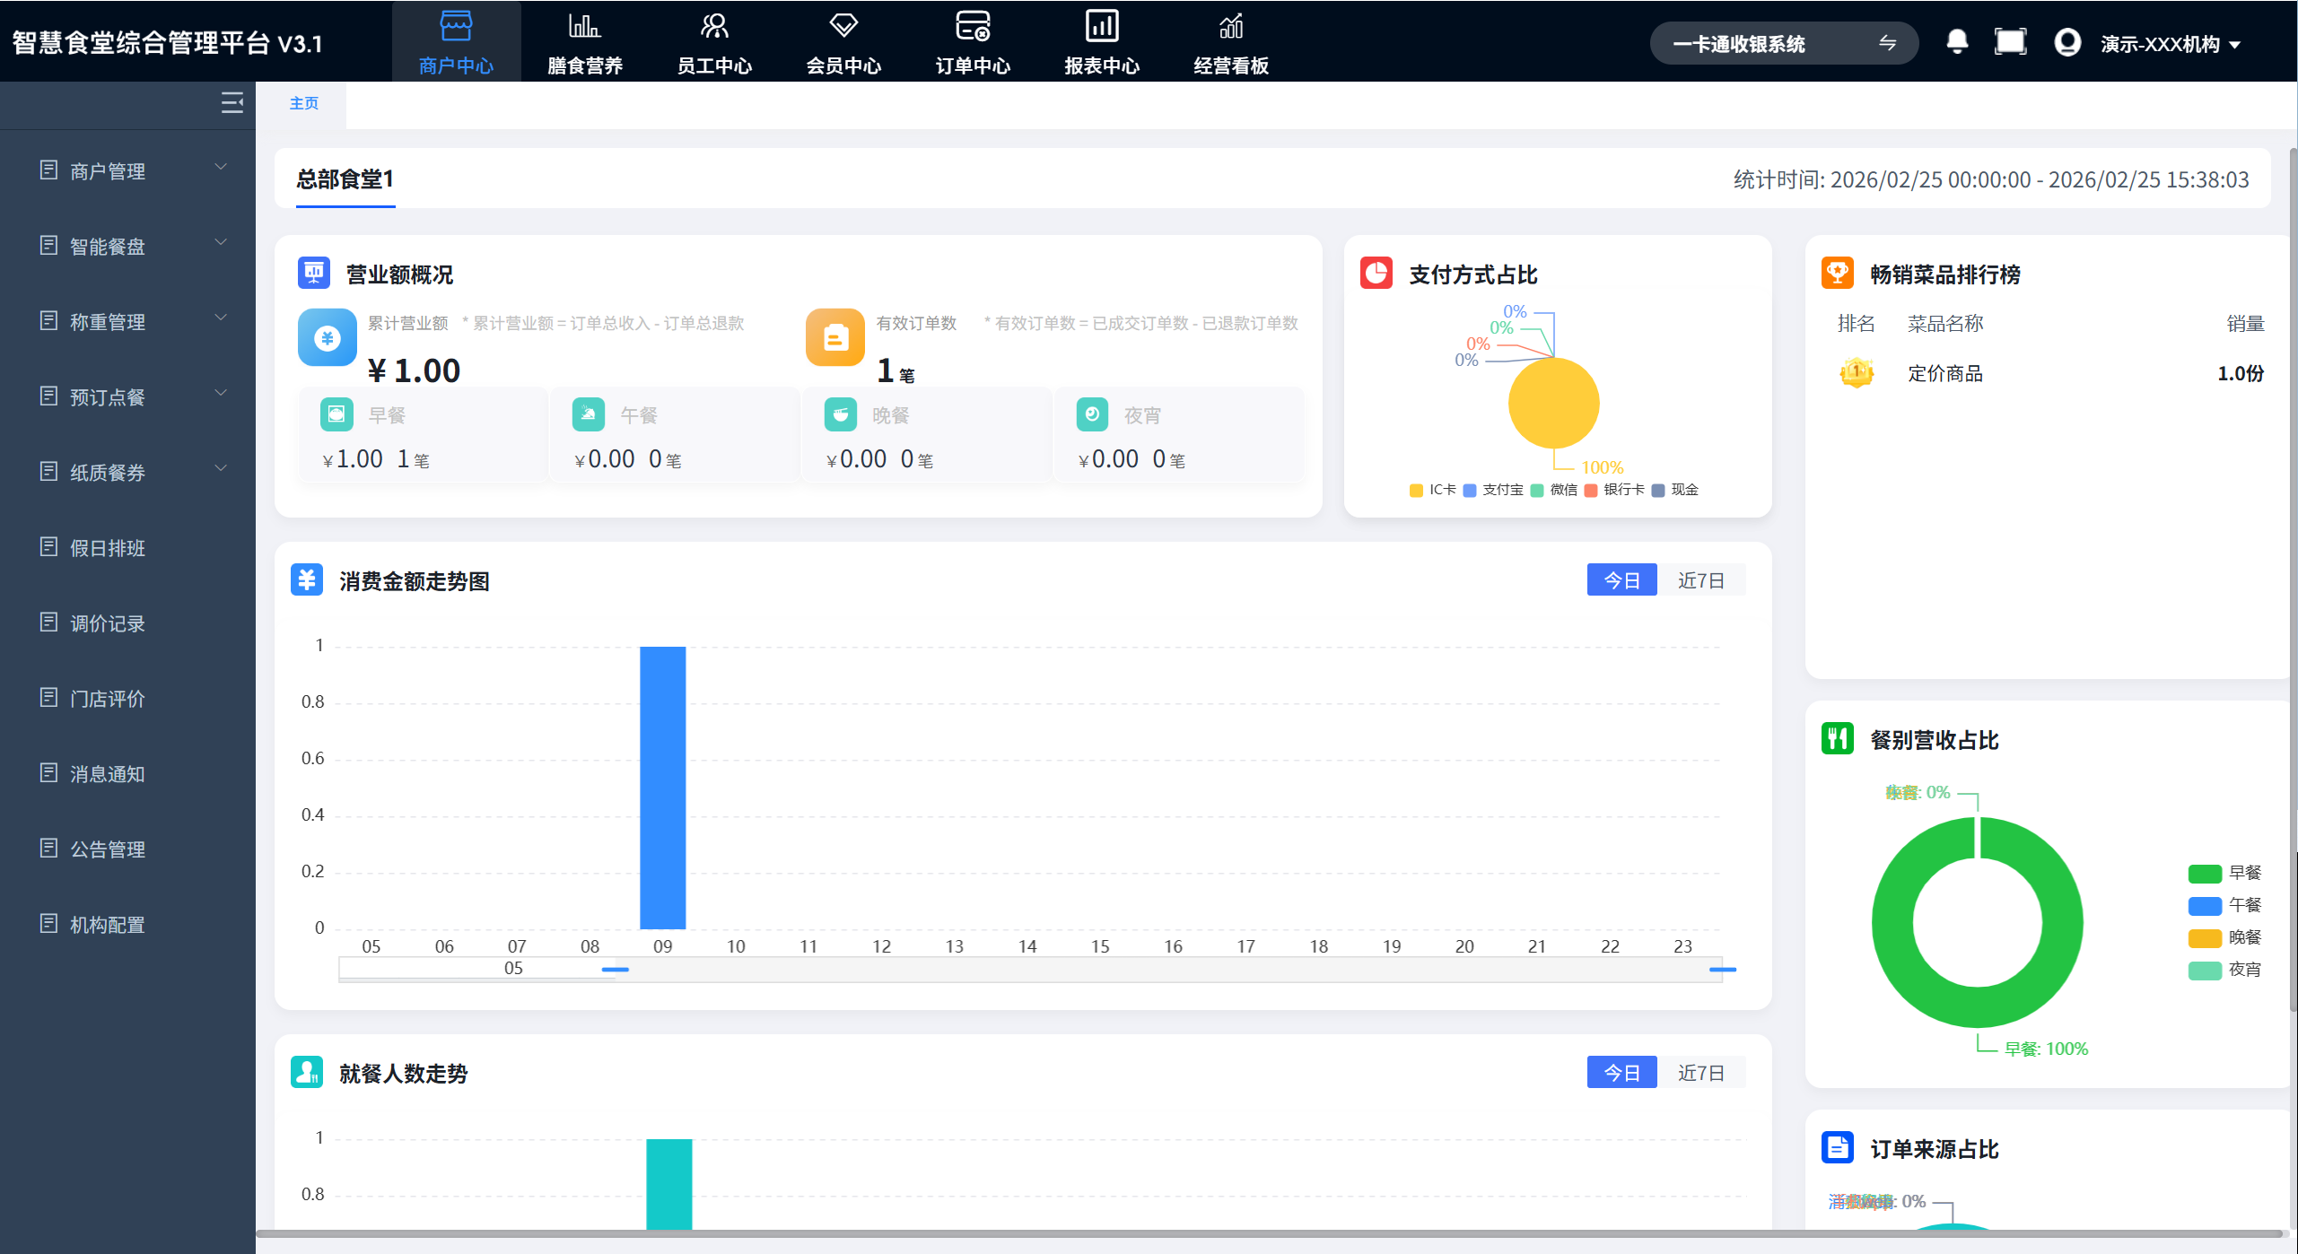This screenshot has width=2298, height=1254.
Task: Click the rank 1 gold medal icon
Action: point(1857,372)
